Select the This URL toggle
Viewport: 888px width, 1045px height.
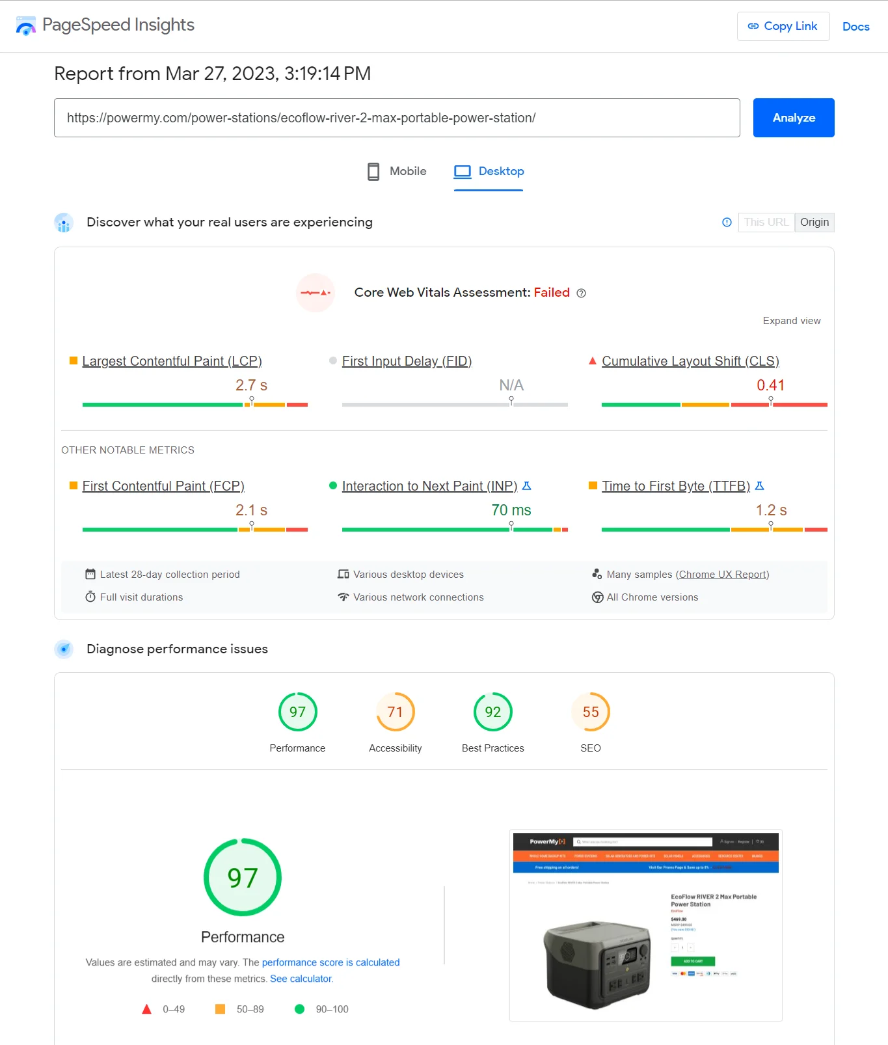pyautogui.click(x=766, y=223)
